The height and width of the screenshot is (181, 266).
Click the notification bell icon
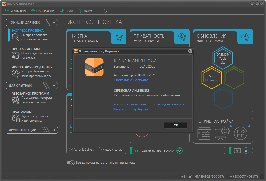tap(105, 11)
